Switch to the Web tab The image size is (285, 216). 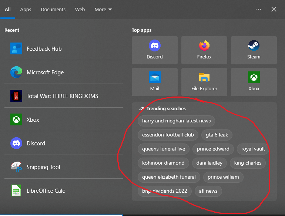tap(80, 10)
